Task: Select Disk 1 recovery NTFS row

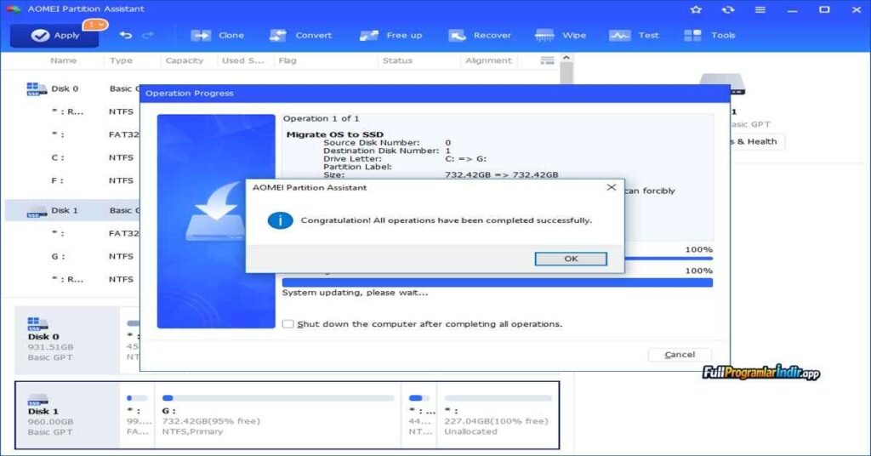Action: [x=72, y=279]
